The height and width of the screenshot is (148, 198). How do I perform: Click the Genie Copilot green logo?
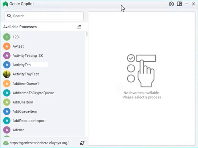click(x=5, y=4)
